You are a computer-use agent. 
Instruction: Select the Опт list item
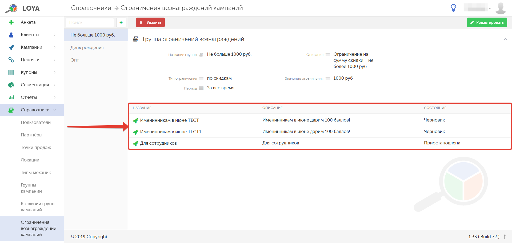(96, 60)
